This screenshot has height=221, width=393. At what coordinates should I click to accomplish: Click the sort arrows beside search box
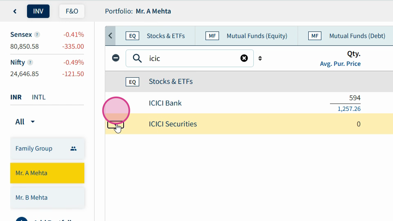(260, 59)
